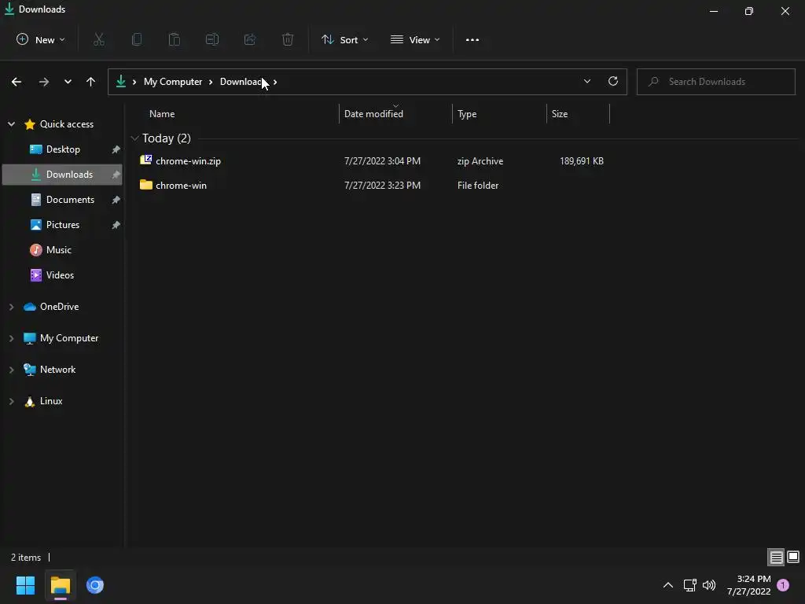805x604 pixels.
Task: Collapse the Today (2) group
Action: pyautogui.click(x=134, y=138)
